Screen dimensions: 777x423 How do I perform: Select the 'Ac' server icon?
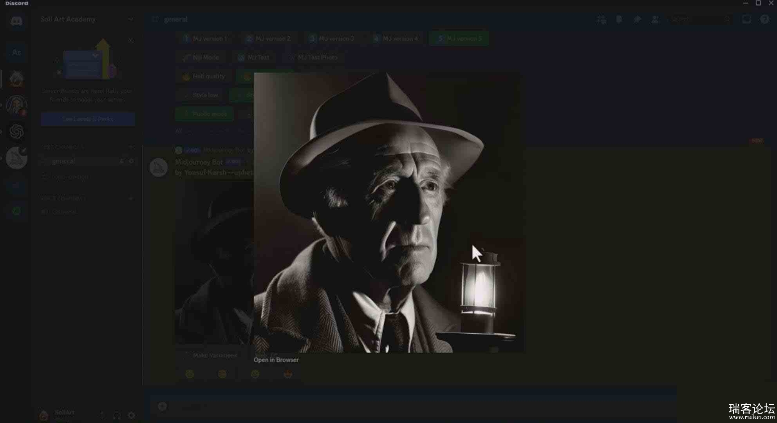(x=16, y=52)
